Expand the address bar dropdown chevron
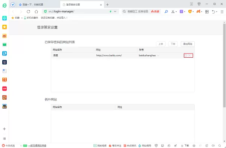 115,12
